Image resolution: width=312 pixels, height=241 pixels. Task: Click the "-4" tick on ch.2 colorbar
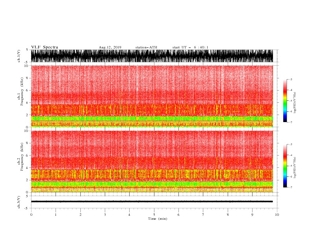pyautogui.click(x=291, y=155)
